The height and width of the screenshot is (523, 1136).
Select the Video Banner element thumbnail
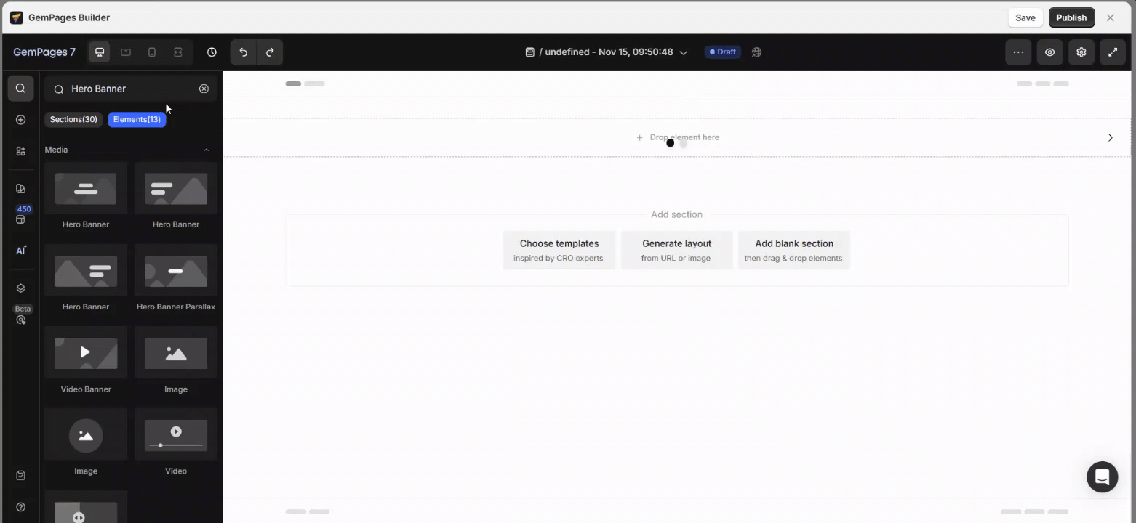point(86,353)
